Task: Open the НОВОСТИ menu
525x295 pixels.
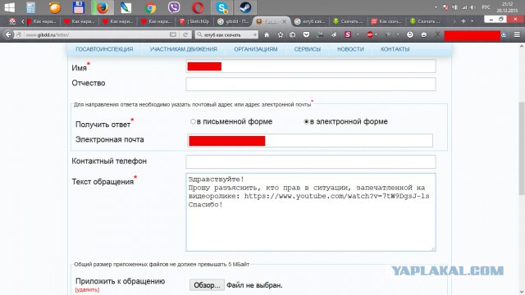Action: (x=350, y=49)
